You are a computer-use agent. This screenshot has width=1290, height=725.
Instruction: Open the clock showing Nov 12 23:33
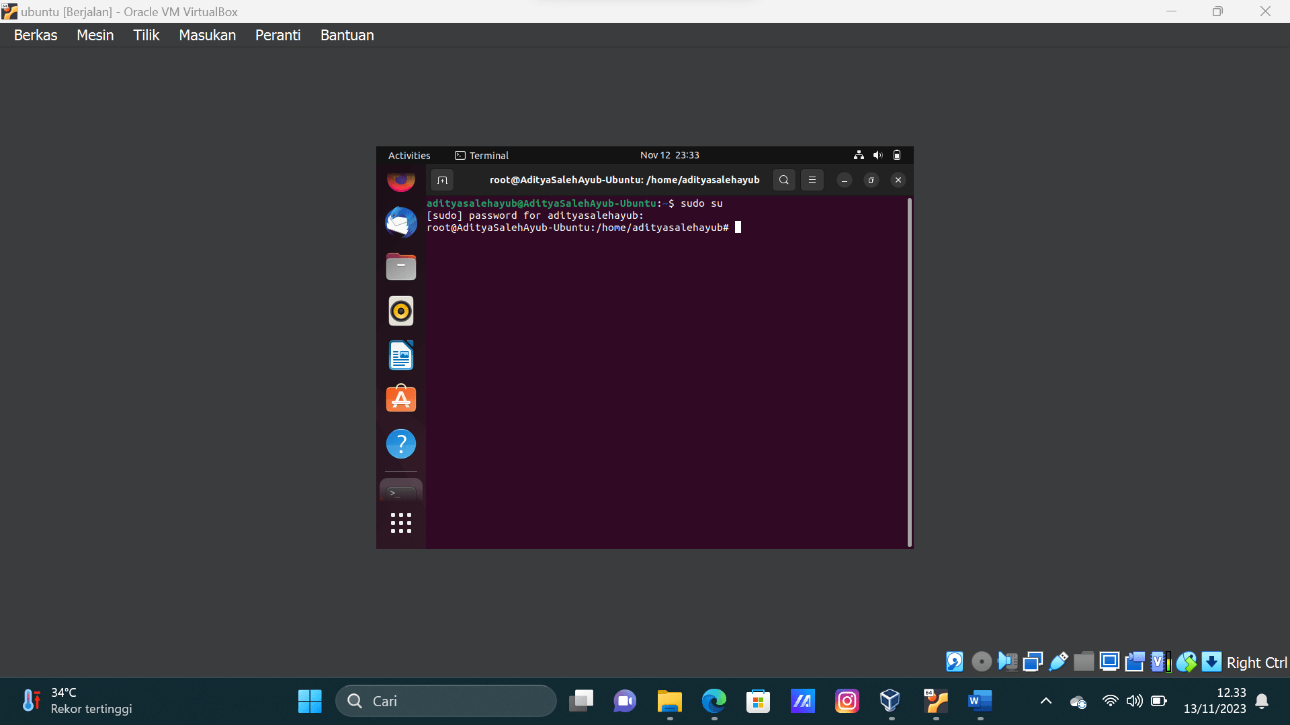669,155
